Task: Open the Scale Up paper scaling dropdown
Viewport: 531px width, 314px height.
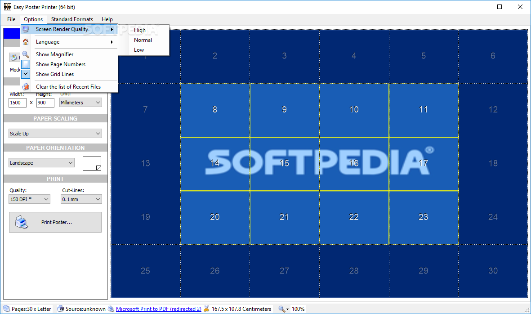Action: point(55,134)
